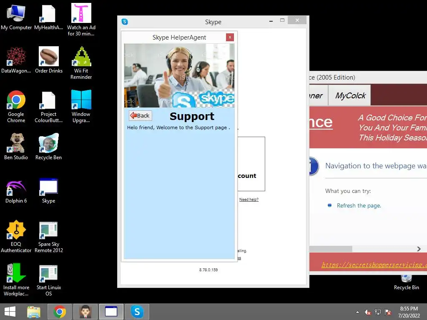Open the Action Center flag icon
This screenshot has height=320, width=427.
(388, 312)
